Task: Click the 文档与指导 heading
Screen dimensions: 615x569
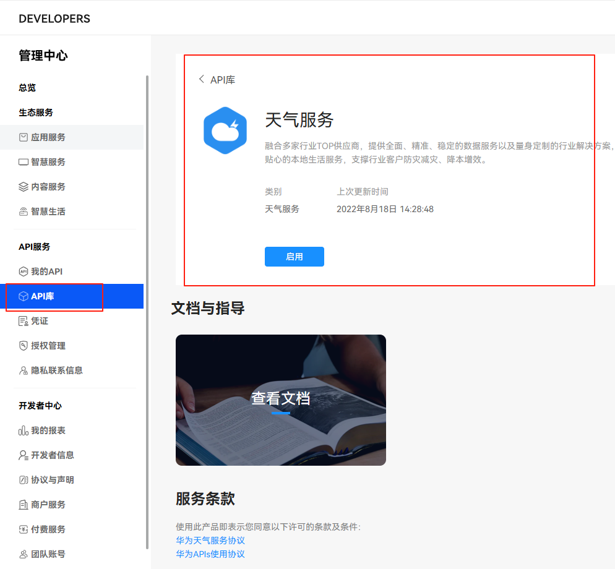Action: click(208, 308)
